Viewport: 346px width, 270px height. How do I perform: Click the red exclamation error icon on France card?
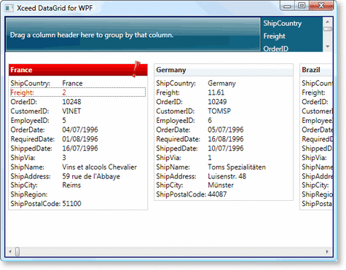point(136,69)
